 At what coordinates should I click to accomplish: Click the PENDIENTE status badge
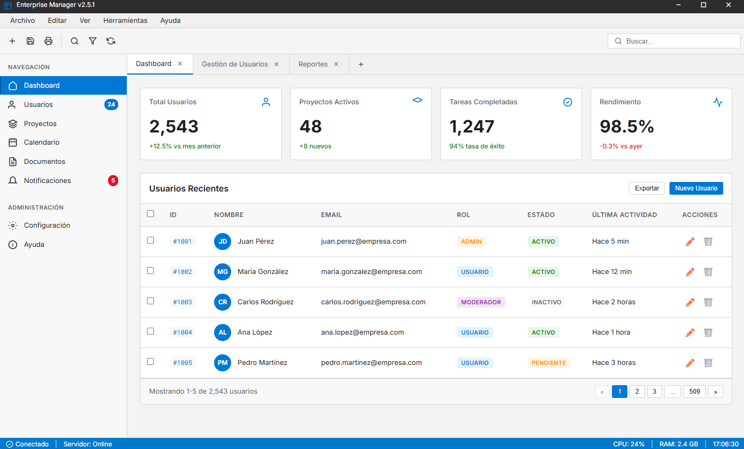click(x=549, y=363)
